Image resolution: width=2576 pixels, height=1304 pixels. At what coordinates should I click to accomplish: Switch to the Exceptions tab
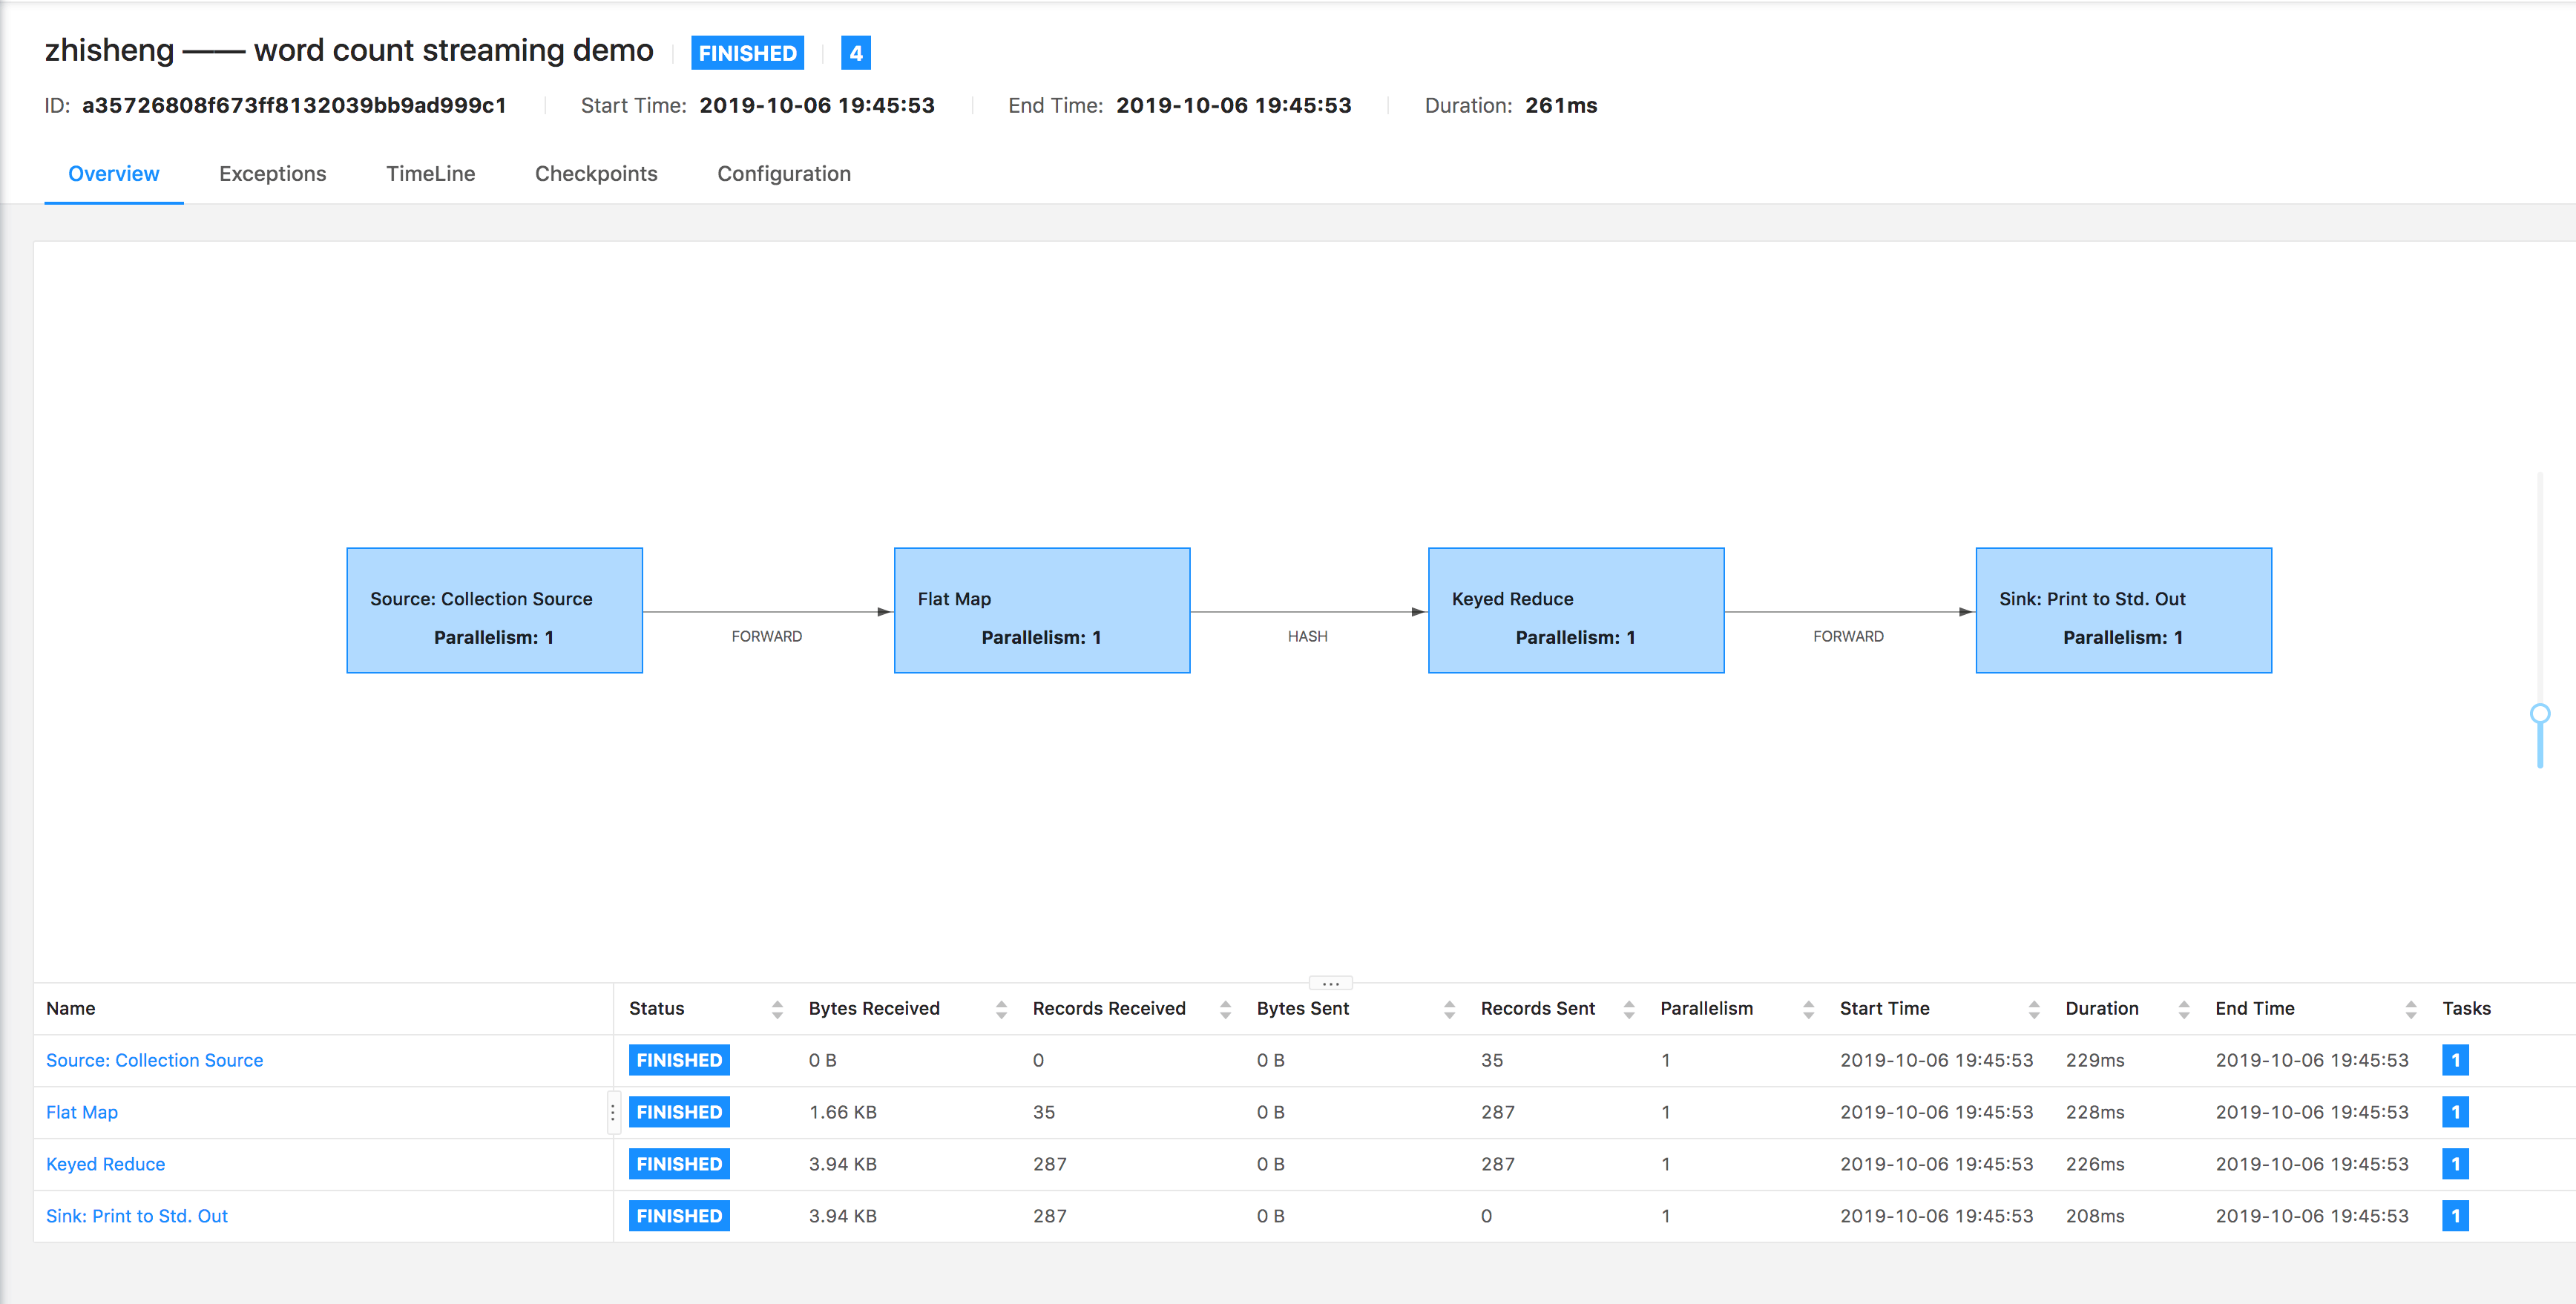tap(272, 174)
